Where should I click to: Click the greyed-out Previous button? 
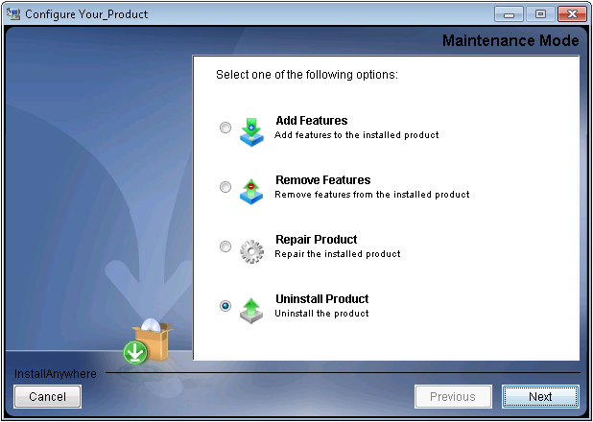(452, 396)
